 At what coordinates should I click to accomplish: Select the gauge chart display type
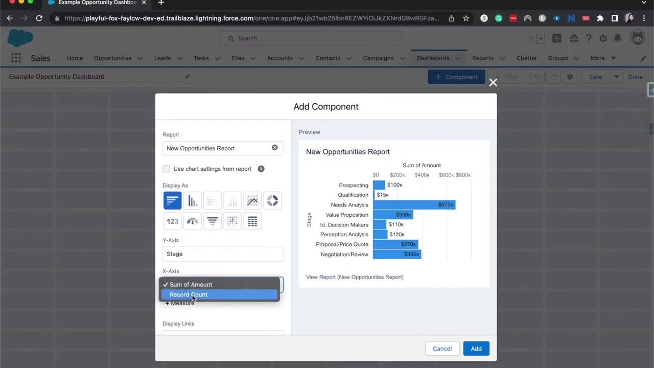pos(193,221)
